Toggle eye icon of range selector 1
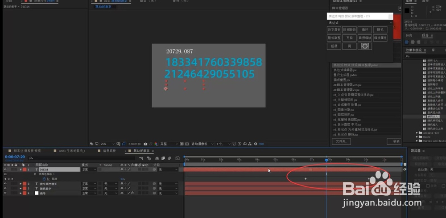 click(5, 174)
